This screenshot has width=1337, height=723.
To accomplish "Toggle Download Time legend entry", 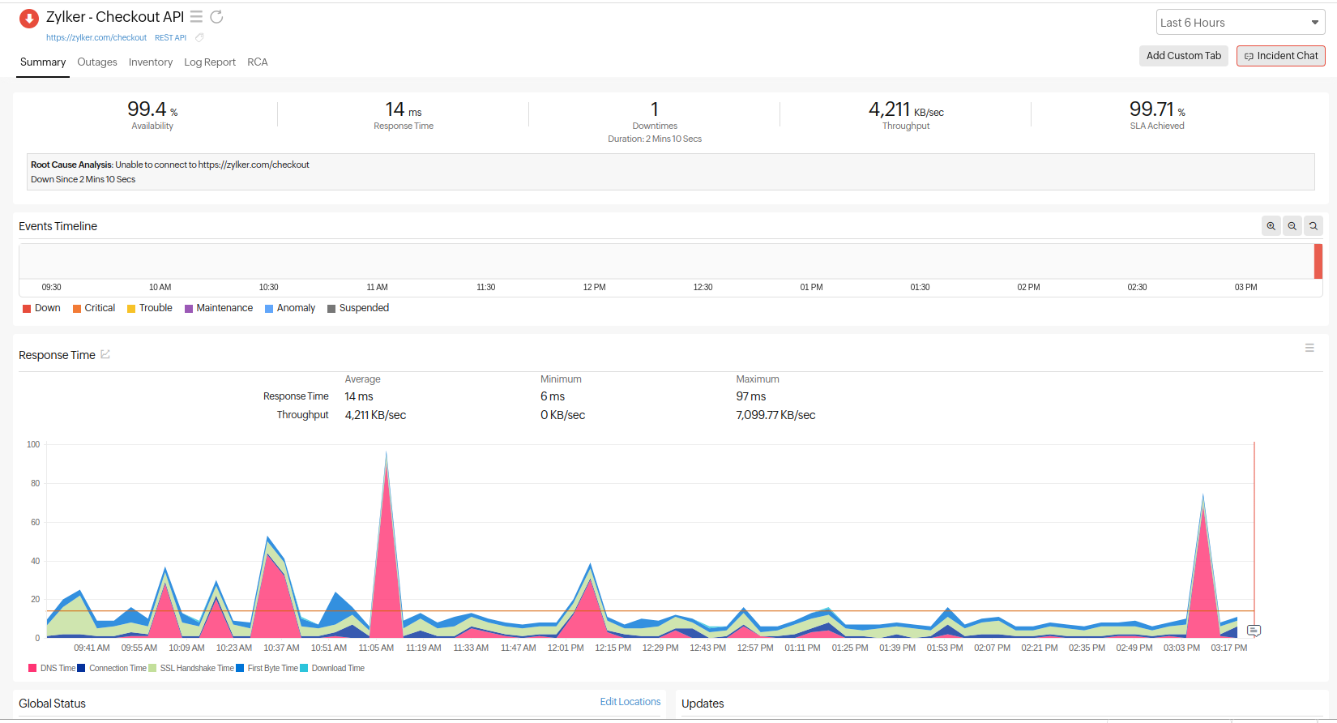I will tap(332, 668).
